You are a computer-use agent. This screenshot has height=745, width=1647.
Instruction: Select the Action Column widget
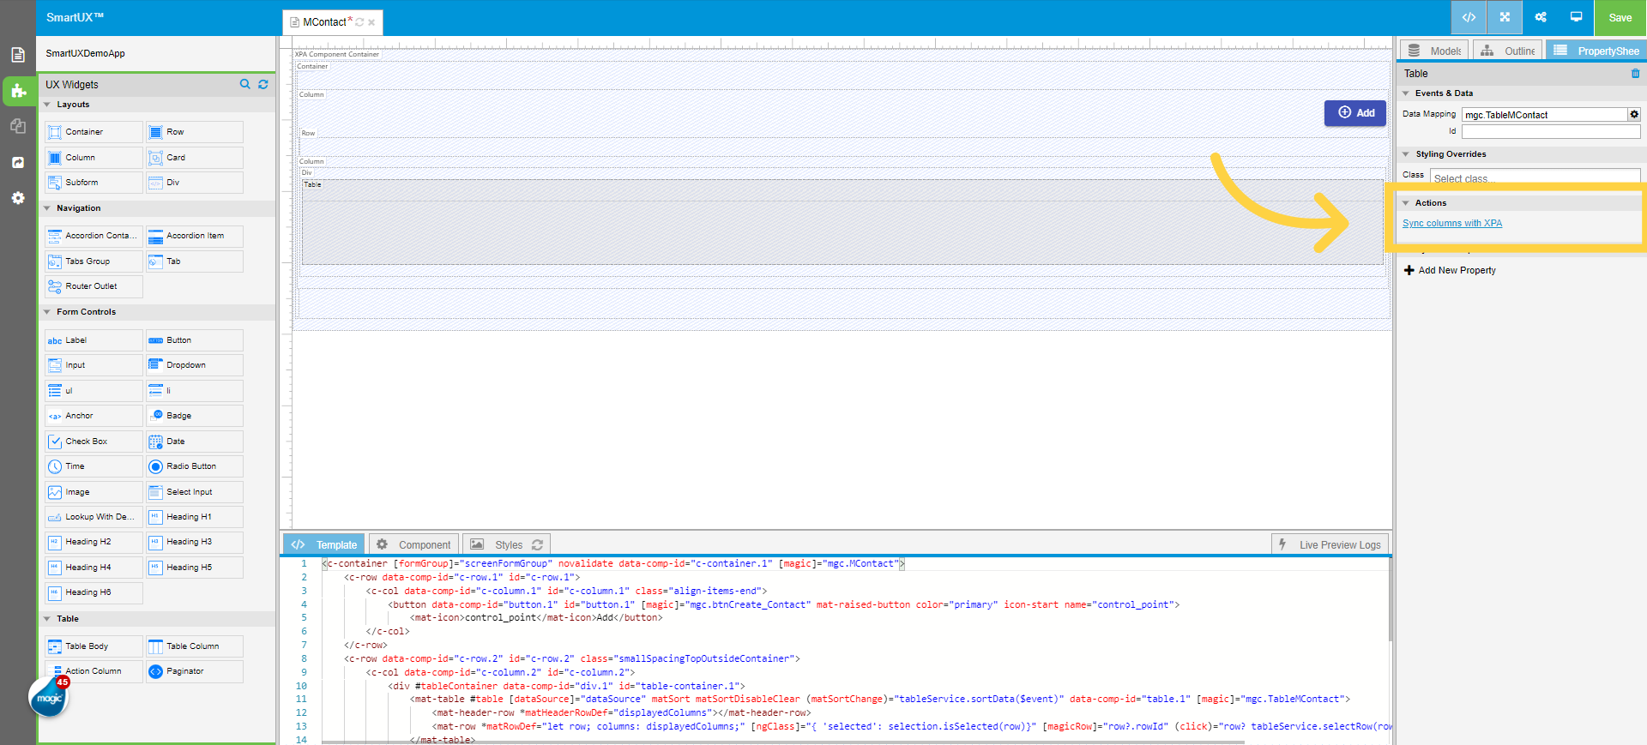click(x=94, y=671)
